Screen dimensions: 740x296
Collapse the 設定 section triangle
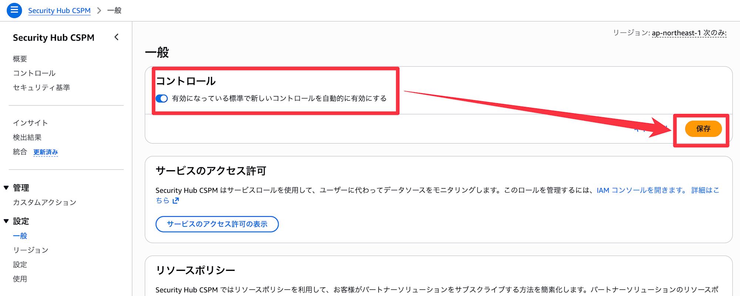(x=6, y=221)
